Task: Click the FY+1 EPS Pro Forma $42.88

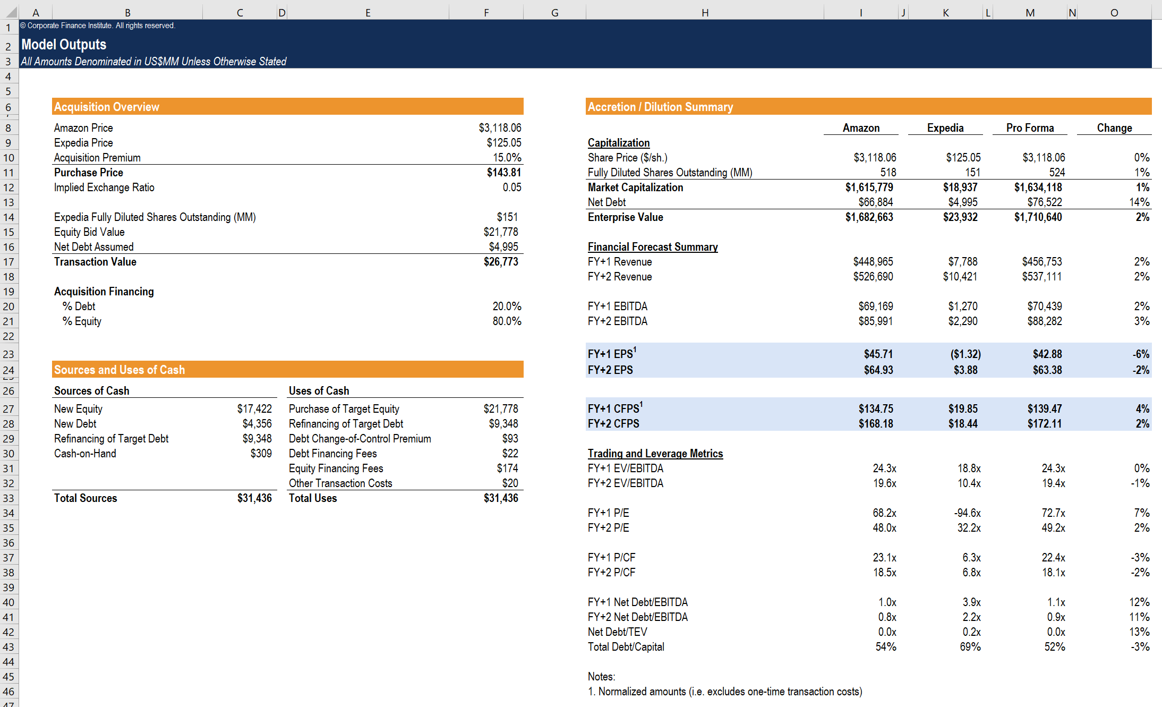Action: tap(1047, 354)
